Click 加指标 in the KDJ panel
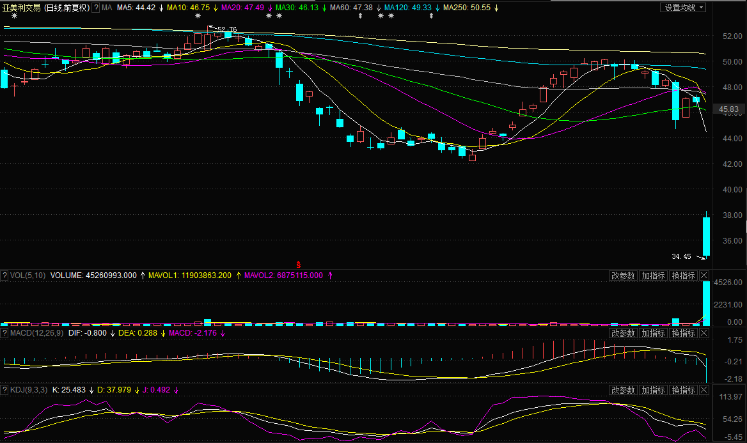The height and width of the screenshot is (443, 747). click(653, 390)
